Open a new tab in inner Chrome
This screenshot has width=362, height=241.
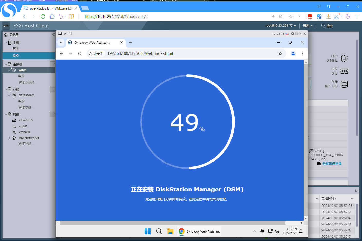131,42
